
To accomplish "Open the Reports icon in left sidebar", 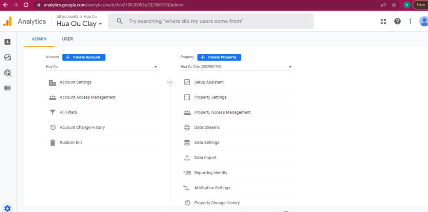I will 7,42.
